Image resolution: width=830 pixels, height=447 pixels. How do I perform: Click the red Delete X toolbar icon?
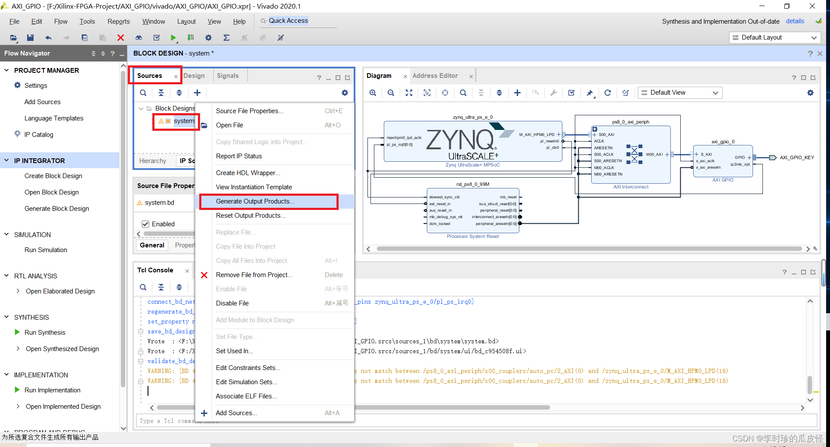pyautogui.click(x=120, y=38)
